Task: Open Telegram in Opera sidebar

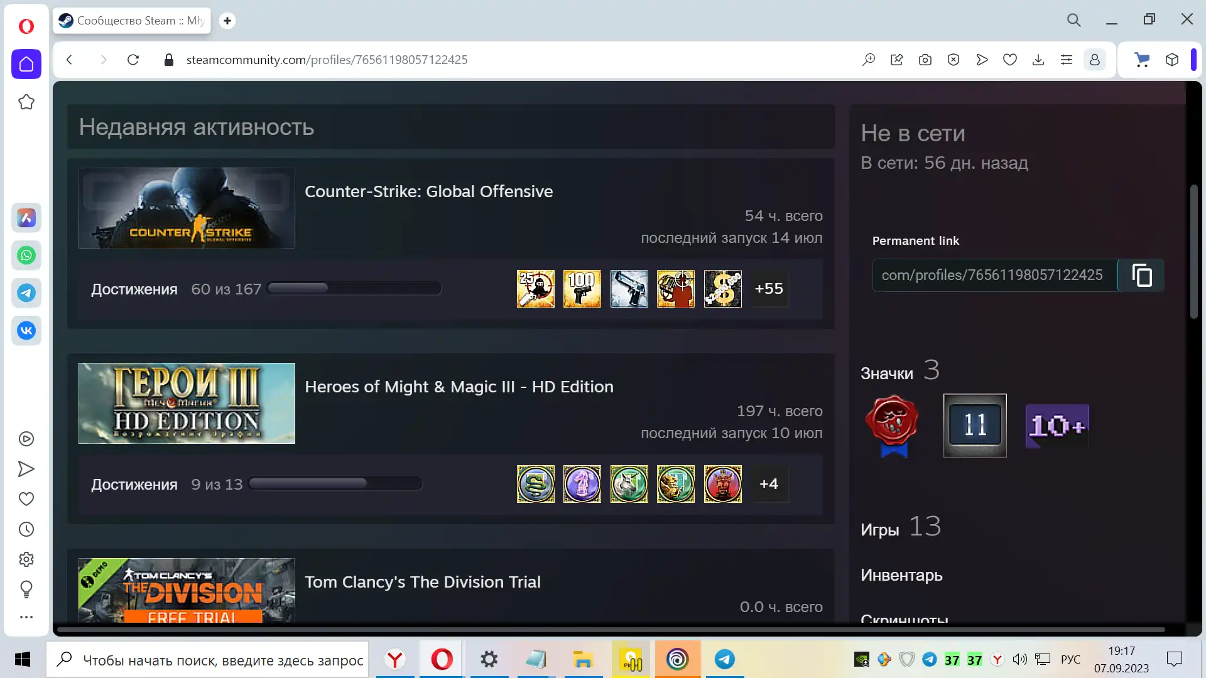Action: 26,293
